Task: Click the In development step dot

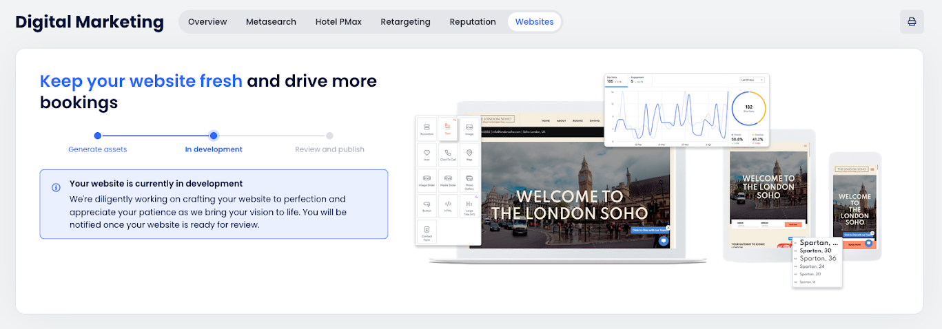Action: click(x=214, y=136)
